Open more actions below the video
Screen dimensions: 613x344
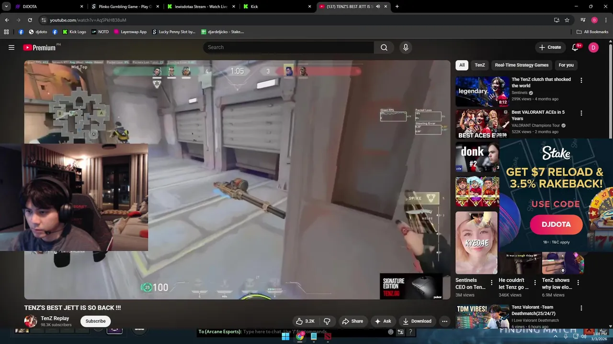pos(444,321)
